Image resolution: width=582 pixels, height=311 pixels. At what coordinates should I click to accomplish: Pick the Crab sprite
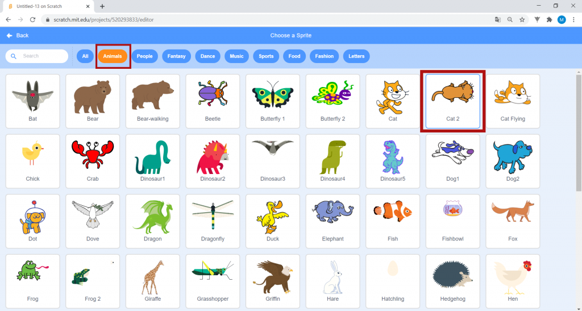point(93,161)
